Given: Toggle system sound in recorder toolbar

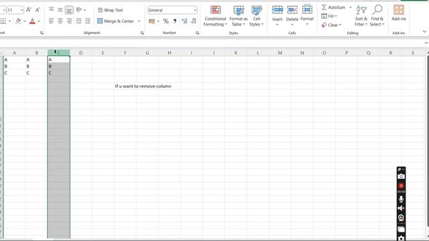Looking at the screenshot, I should pos(401,208).
